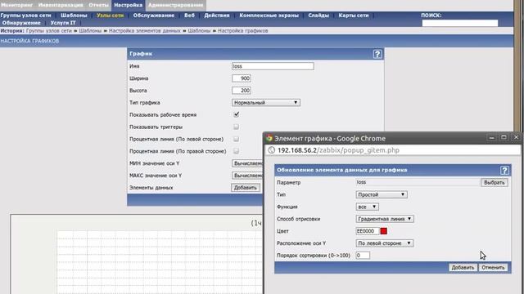This screenshot has width=524, height=294.
Task: Click Chrome icon in popup title bar
Action: [269, 138]
